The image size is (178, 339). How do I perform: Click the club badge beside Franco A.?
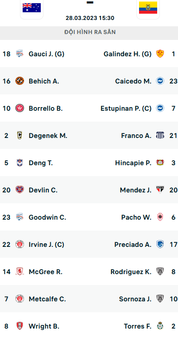[160, 135]
